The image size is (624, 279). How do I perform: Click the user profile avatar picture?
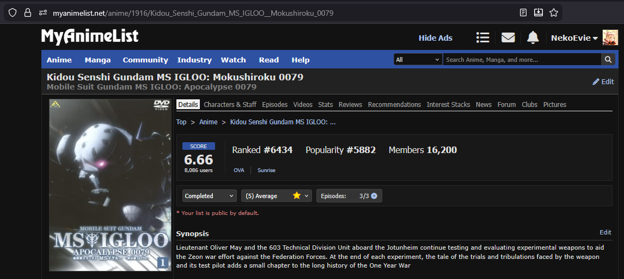point(610,37)
